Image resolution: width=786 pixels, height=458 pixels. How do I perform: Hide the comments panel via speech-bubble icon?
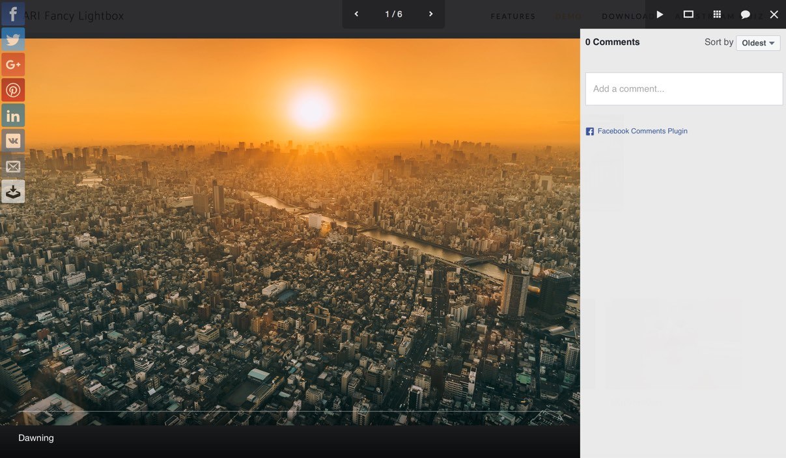[746, 14]
